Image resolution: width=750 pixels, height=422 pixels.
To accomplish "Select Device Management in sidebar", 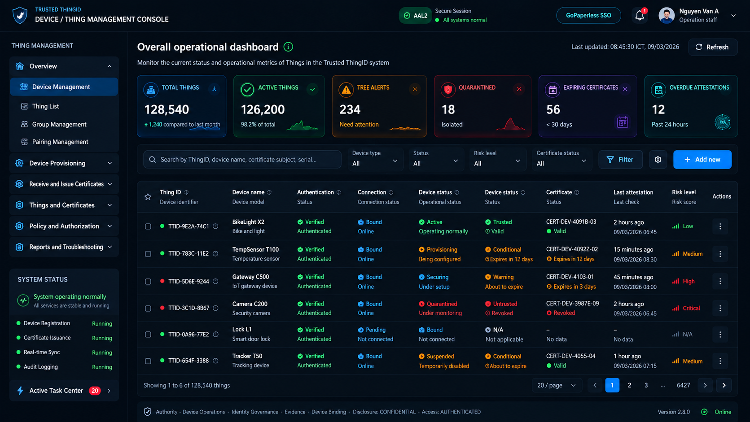I will [x=64, y=87].
